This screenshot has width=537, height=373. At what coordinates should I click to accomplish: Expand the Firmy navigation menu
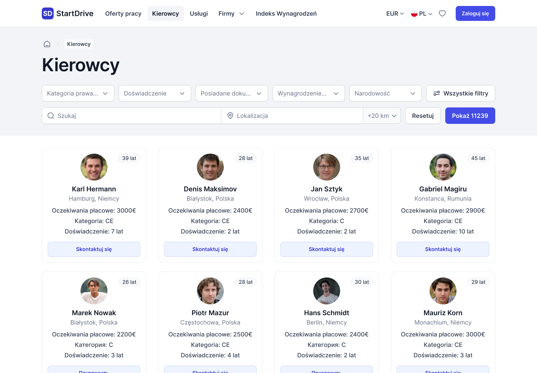(x=231, y=13)
